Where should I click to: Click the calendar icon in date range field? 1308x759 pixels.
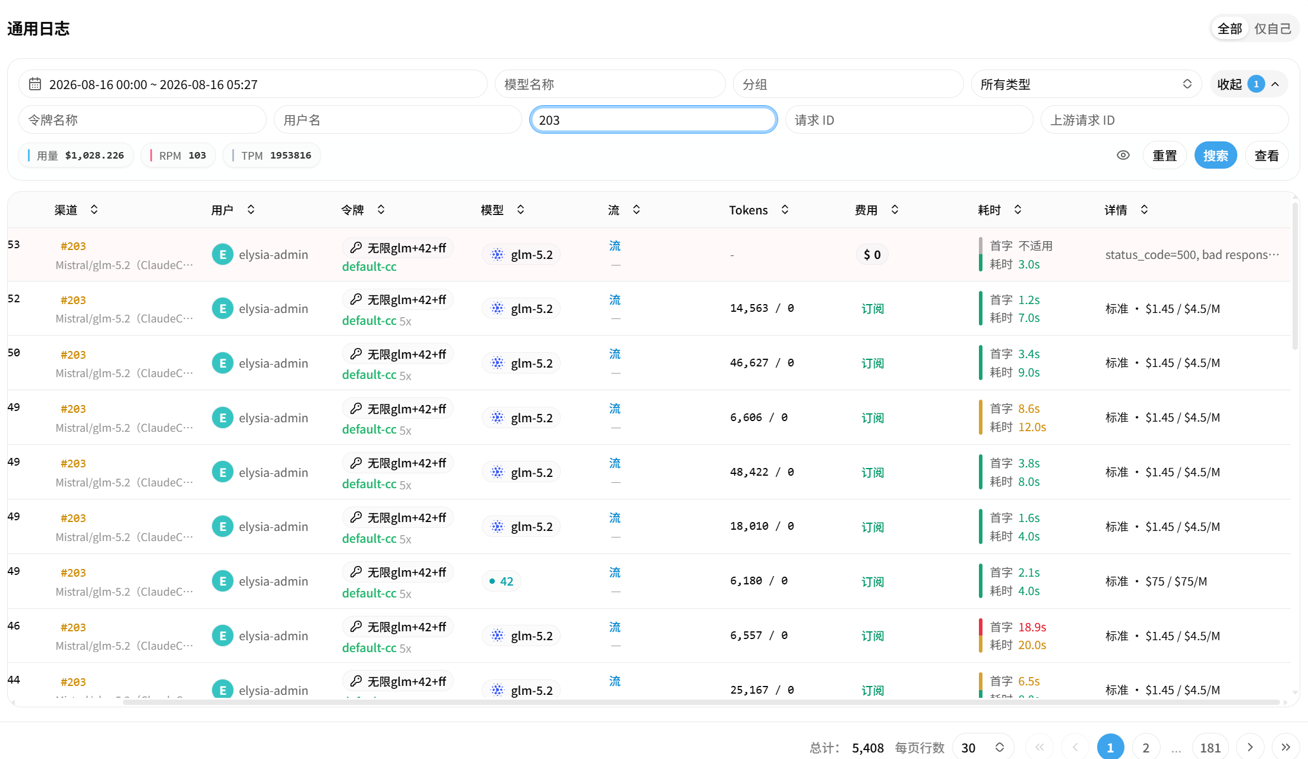point(35,84)
